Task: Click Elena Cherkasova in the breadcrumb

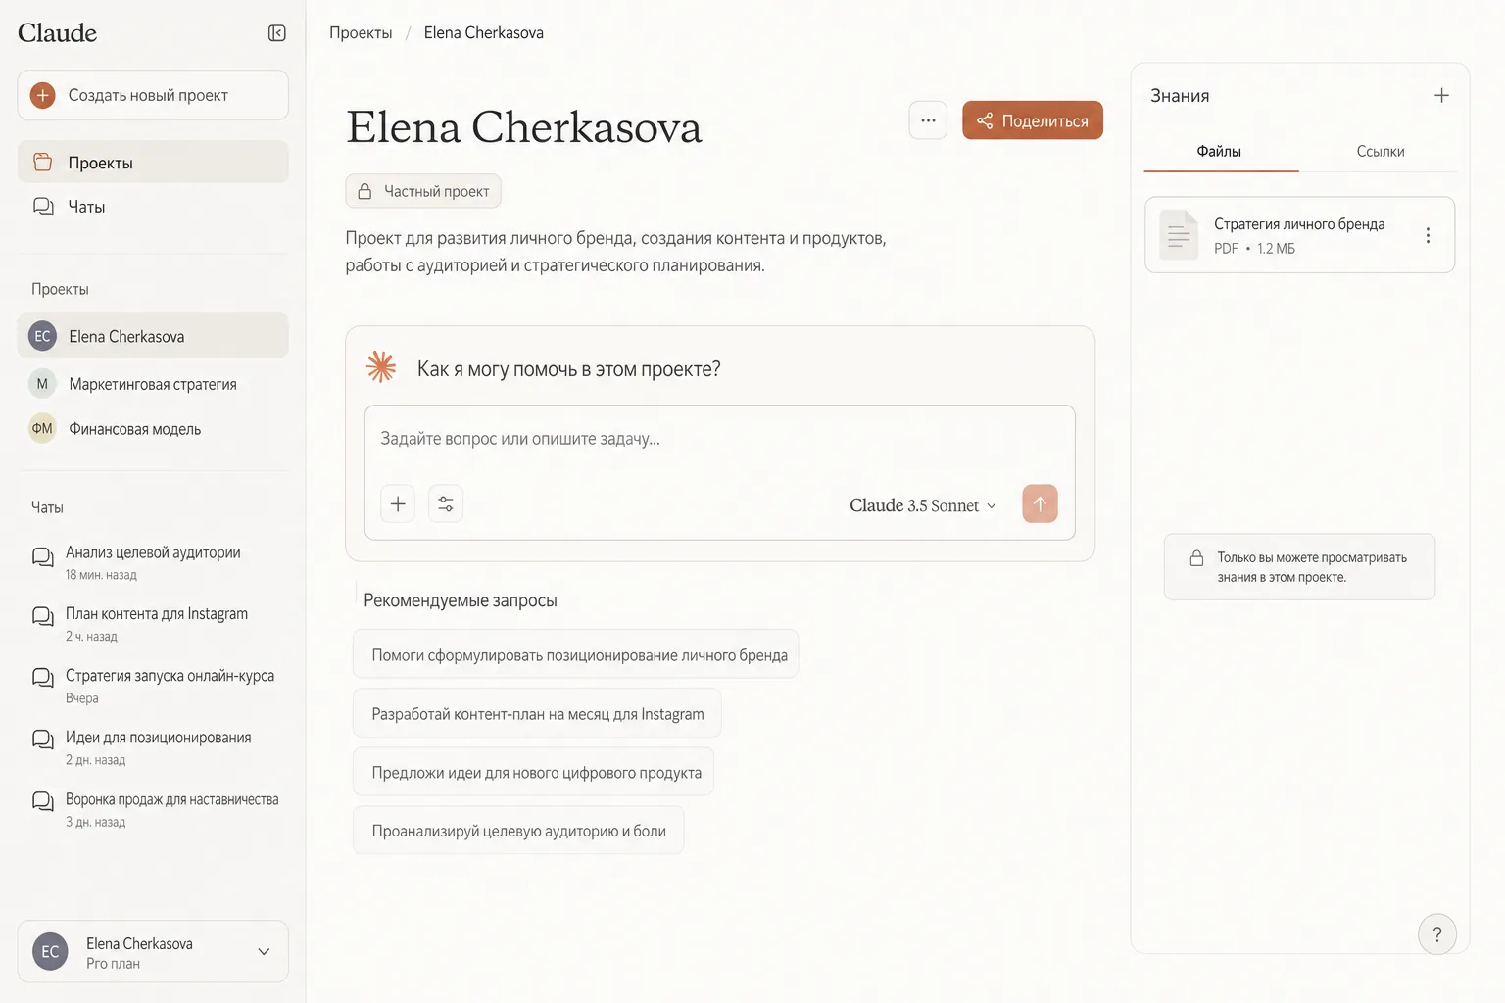Action: tap(484, 33)
